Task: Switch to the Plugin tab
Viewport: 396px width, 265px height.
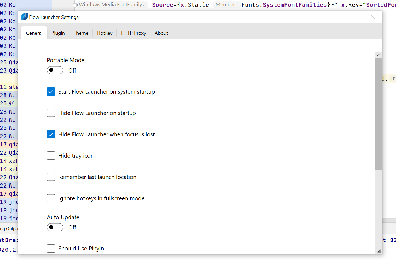Action: click(x=58, y=33)
